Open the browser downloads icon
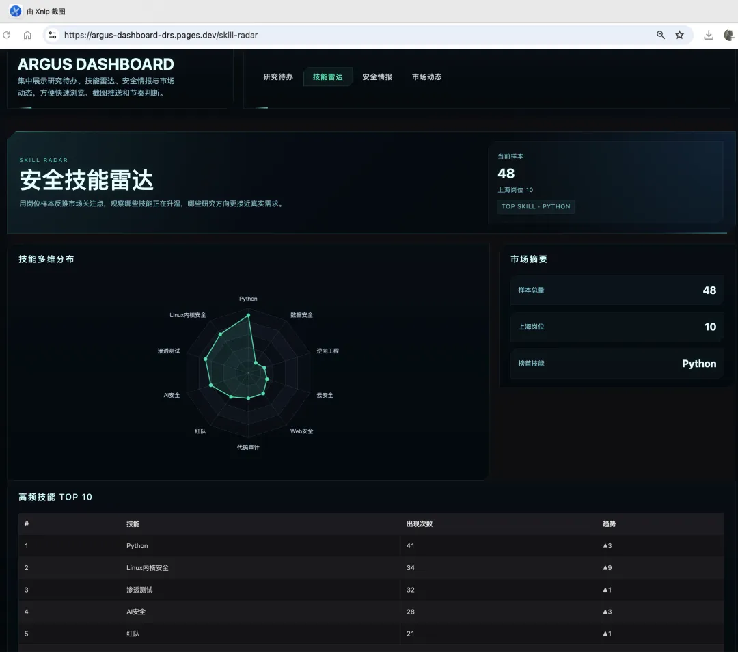Image resolution: width=738 pixels, height=652 pixels. (x=709, y=35)
